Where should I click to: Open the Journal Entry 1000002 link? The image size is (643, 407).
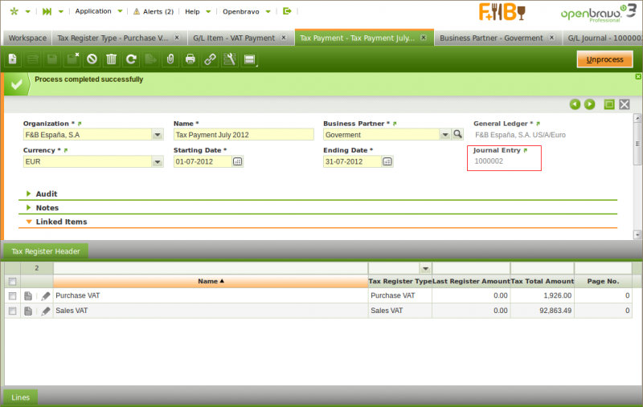pyautogui.click(x=489, y=161)
